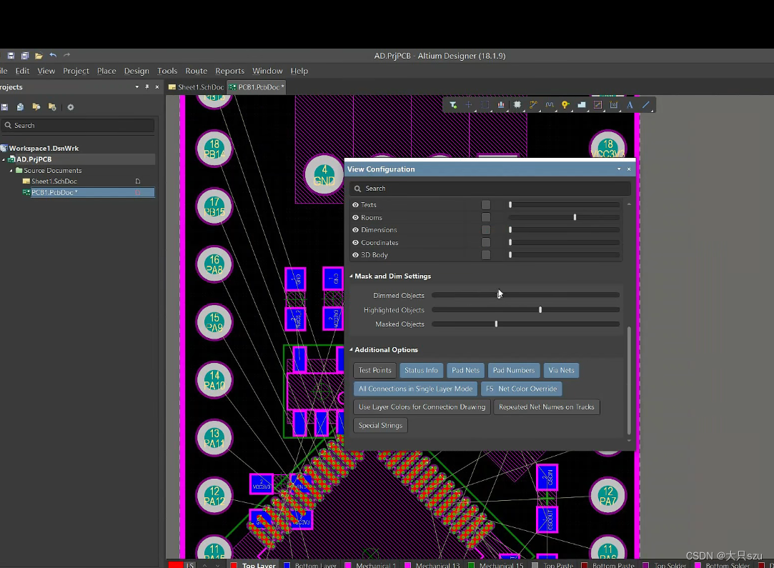Tick the draft checkbox for Rooms
Screen dimensions: 774x568
[486, 218]
